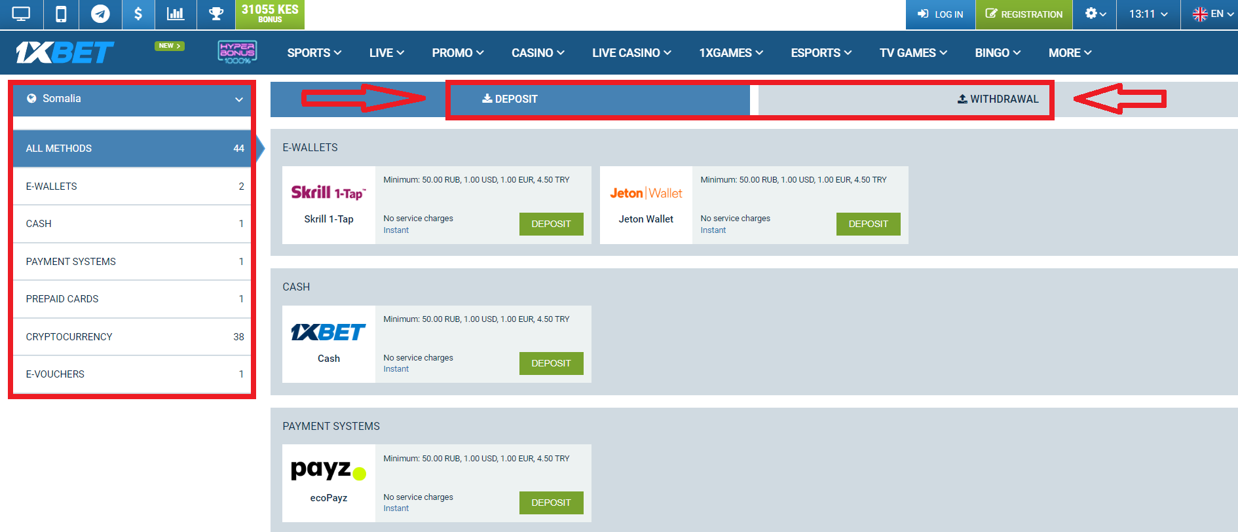Select PREPAID CARDS category
Image resolution: width=1238 pixels, height=532 pixels.
pos(132,299)
